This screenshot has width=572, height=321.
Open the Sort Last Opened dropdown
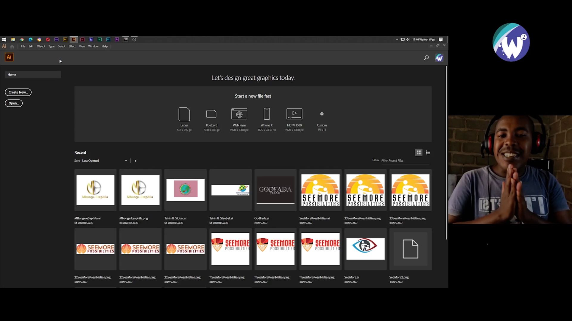click(105, 161)
